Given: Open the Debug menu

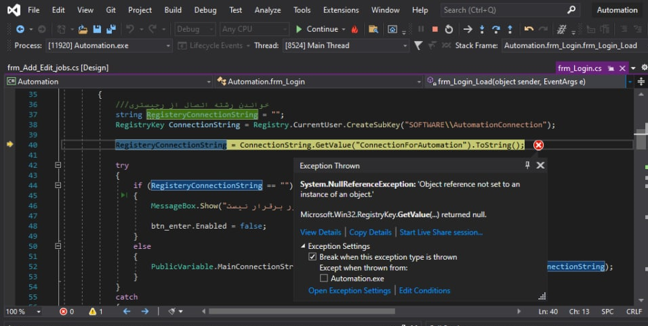Looking at the screenshot, I should [205, 10].
